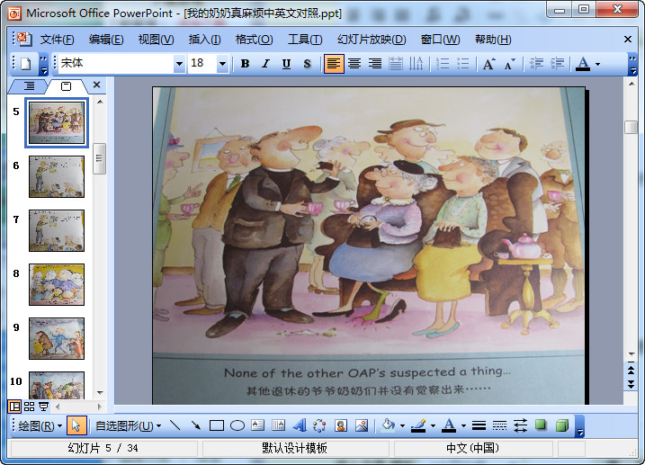The height and width of the screenshot is (465, 645).
Task: Increase indent level
Action: click(557, 64)
